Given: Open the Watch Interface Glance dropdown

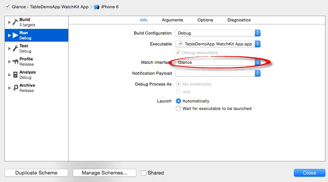Looking at the screenshot, I should pyautogui.click(x=218, y=62).
